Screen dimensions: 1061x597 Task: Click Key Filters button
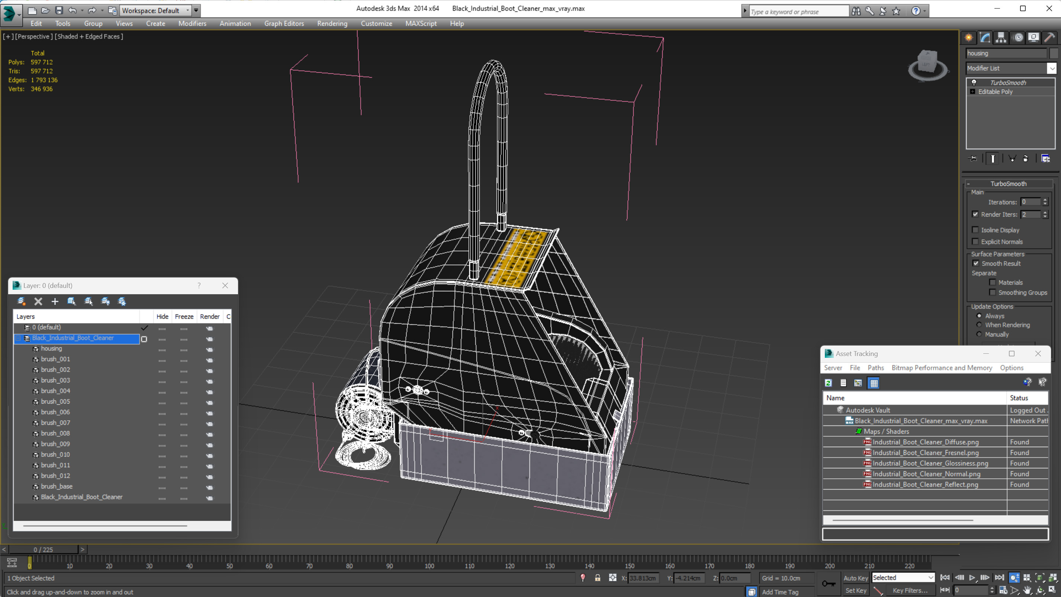pos(910,590)
